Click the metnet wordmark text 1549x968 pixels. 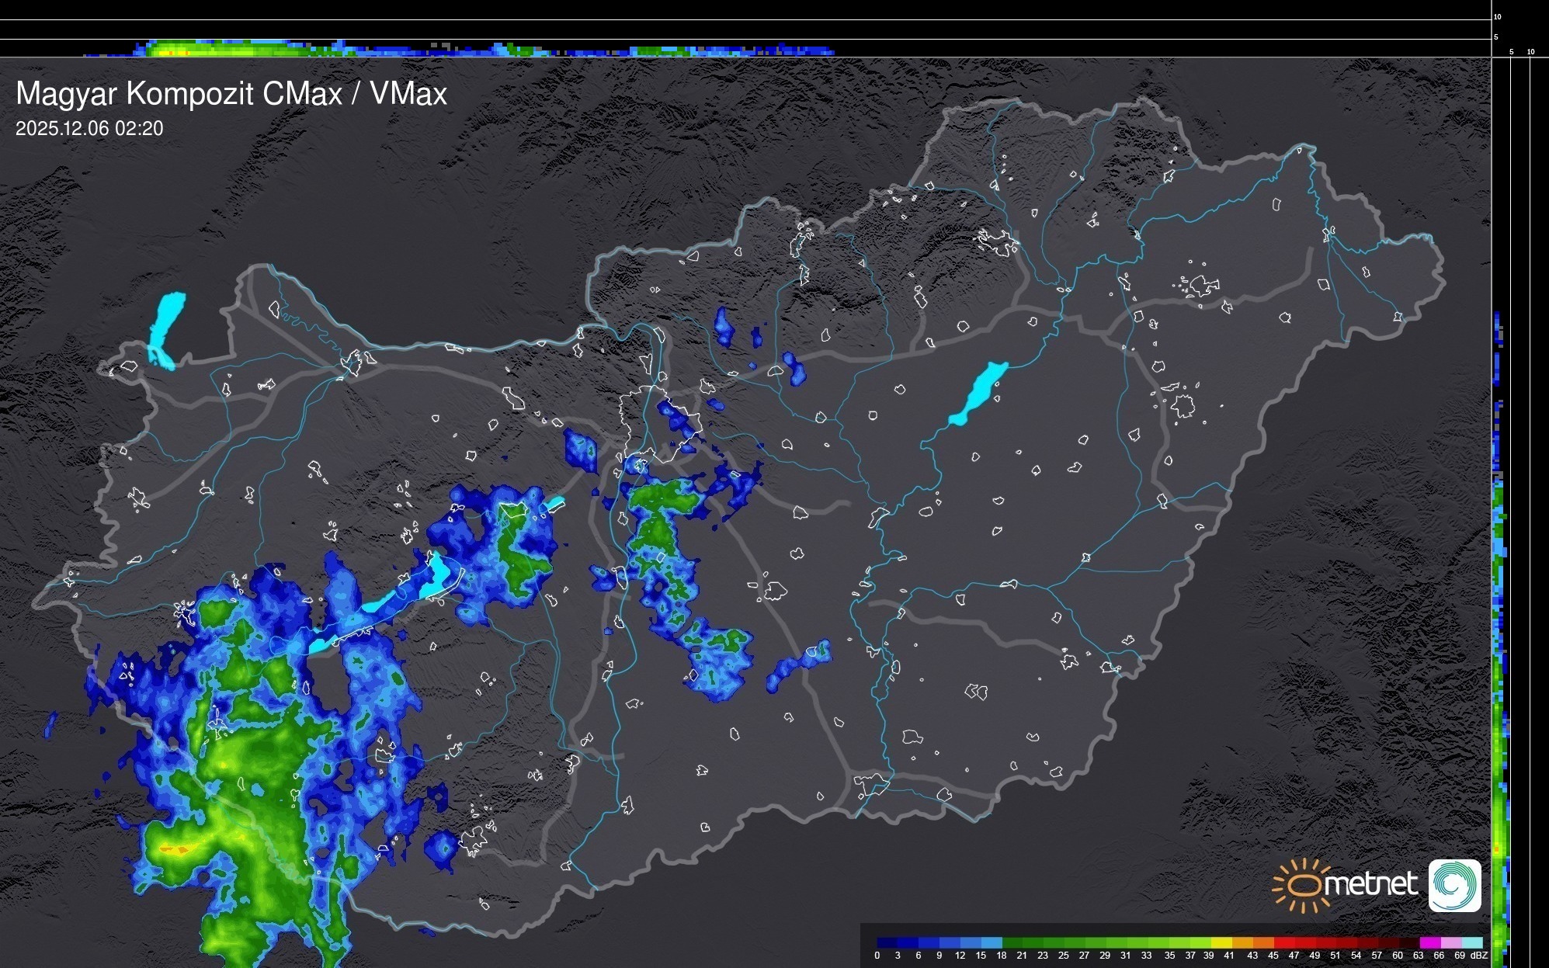[x=1370, y=884]
